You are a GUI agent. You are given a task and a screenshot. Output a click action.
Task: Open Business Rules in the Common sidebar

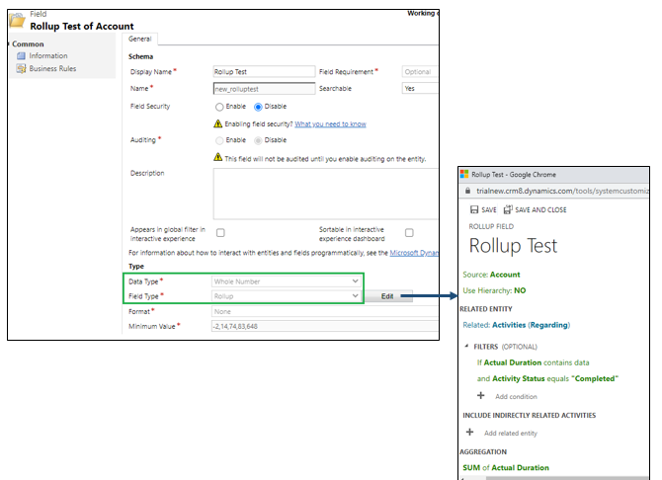52,68
